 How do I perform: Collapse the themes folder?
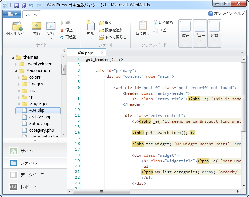(13, 58)
